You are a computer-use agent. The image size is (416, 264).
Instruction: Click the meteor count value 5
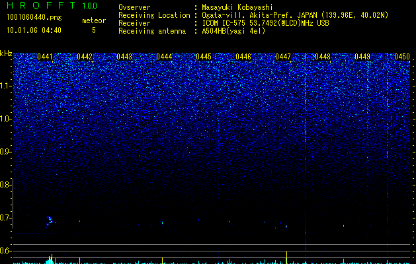click(94, 30)
